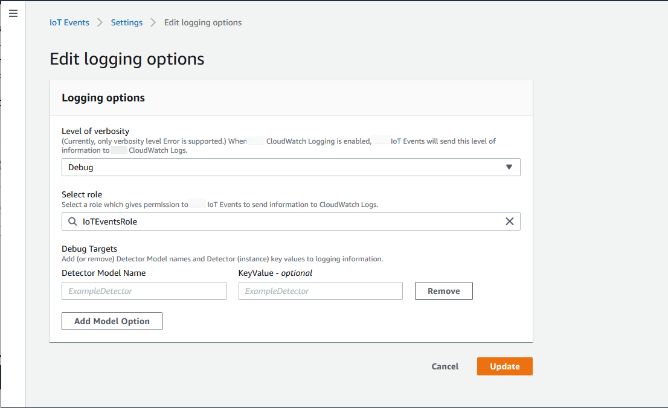Click breadcrumb chevron after Settings
This screenshot has height=408, width=668.
coord(153,23)
